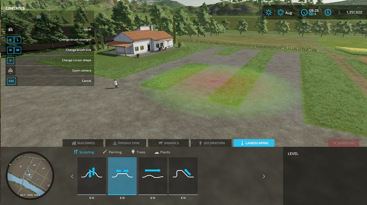
Task: Open the Trees sub-category
Action: (x=138, y=152)
